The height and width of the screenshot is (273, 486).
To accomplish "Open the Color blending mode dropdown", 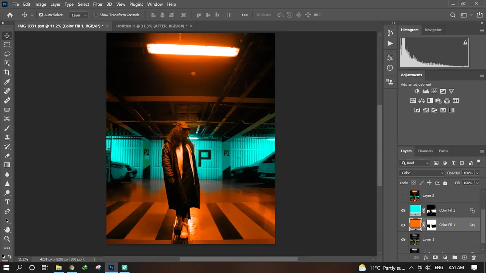I will 422,173.
